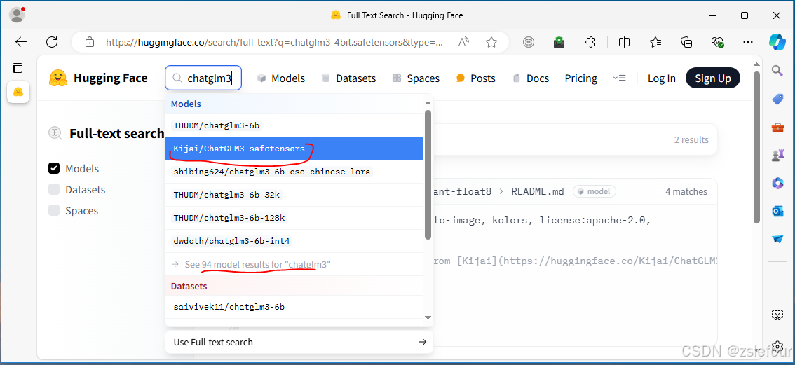Open Extensions puzzle icon
This screenshot has height=365, width=795.
(590, 42)
